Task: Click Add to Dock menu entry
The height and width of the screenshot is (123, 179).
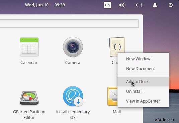Action: point(143,82)
